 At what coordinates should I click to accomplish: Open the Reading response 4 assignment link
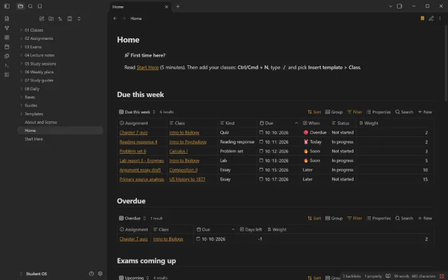(x=138, y=142)
